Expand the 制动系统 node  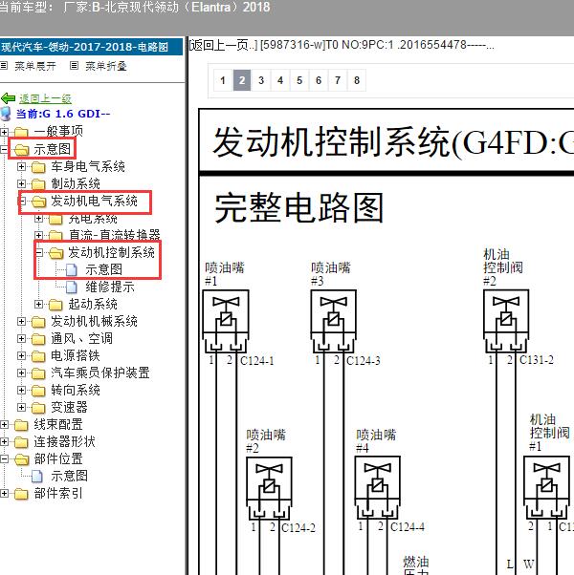(x=21, y=183)
